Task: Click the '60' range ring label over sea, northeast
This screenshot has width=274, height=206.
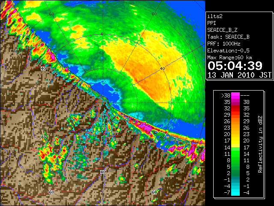Action: 154,14
